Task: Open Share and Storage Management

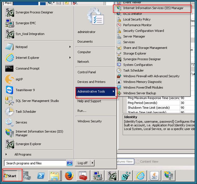Action: (153, 48)
